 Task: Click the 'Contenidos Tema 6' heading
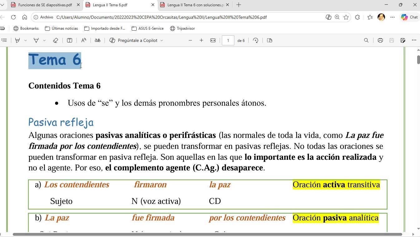(65, 86)
